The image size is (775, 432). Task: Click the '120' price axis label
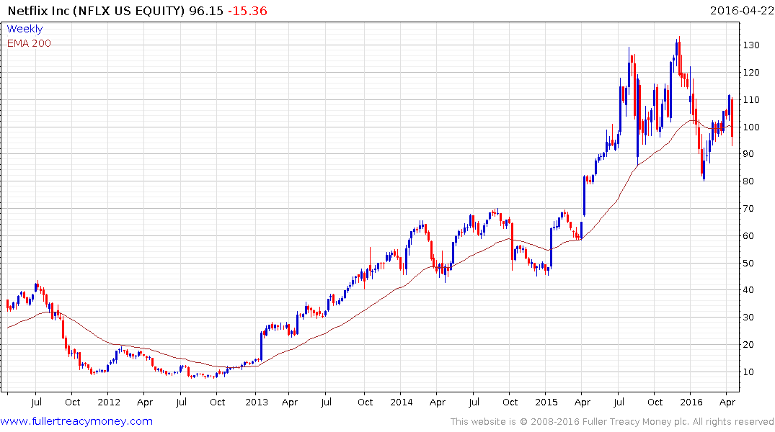[750, 73]
